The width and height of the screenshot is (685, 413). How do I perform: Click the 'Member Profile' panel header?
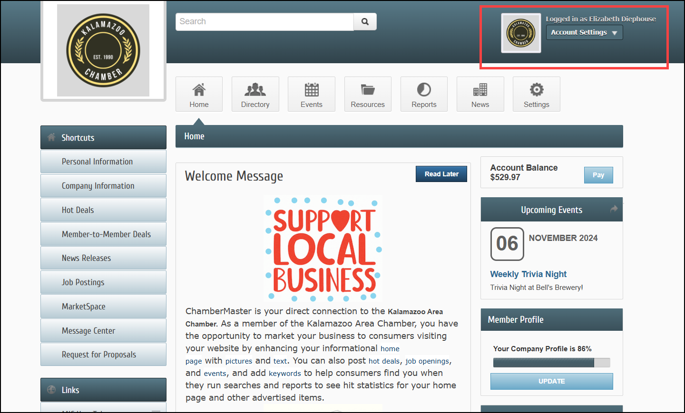coord(552,320)
